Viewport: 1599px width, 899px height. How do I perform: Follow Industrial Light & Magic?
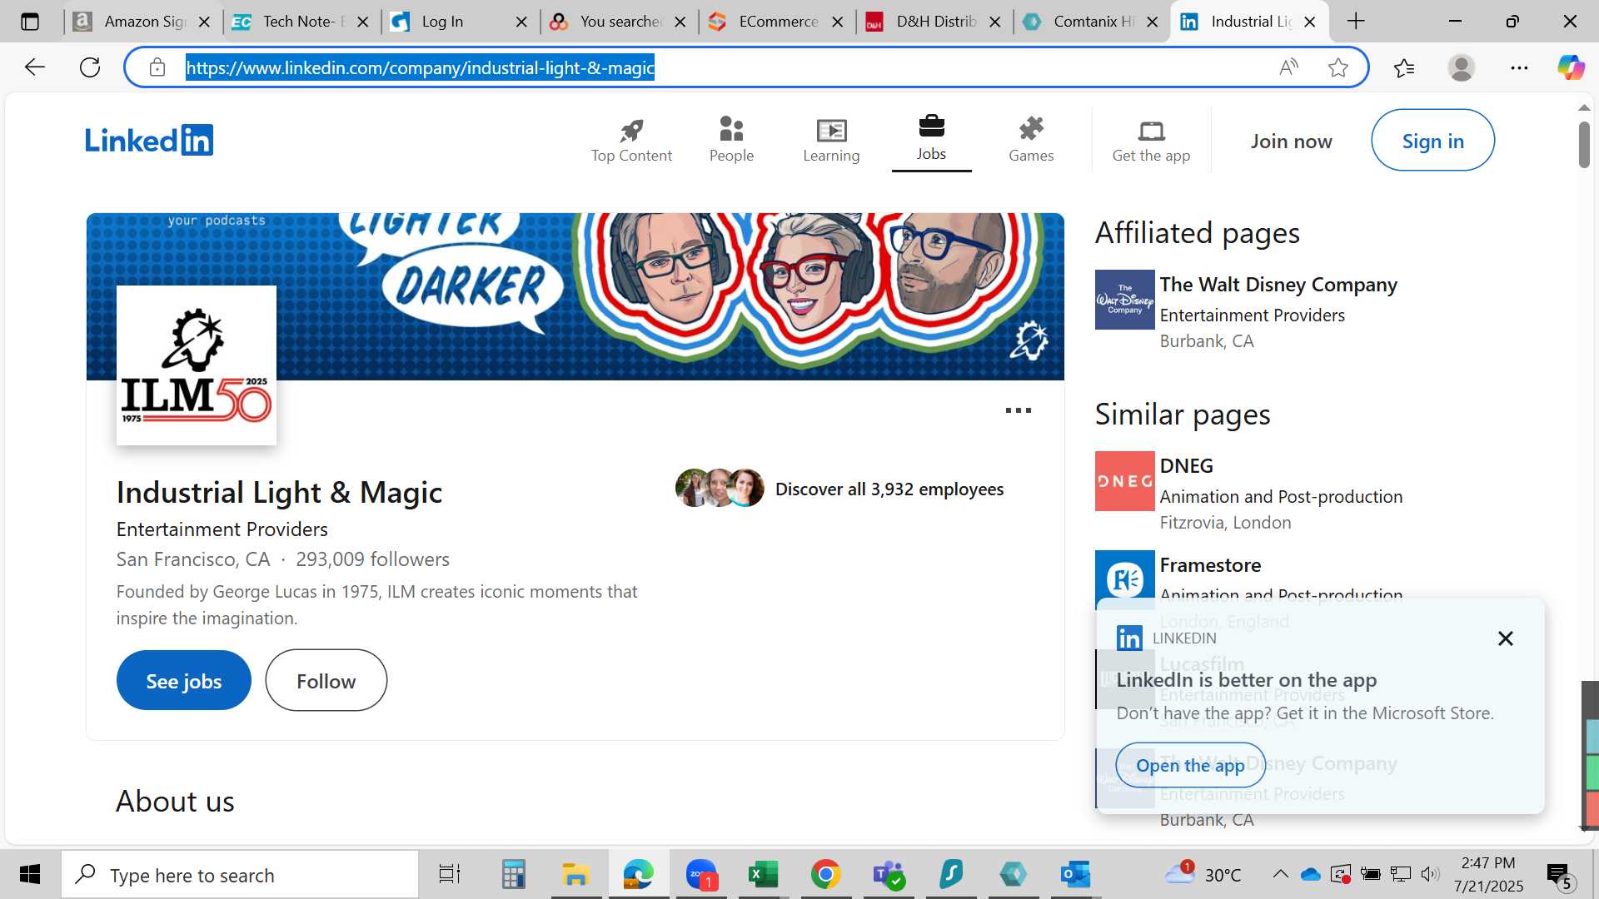coord(326,681)
